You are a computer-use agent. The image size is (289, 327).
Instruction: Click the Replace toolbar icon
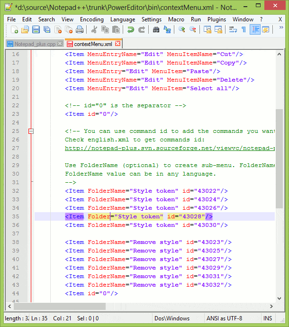coord(167,29)
